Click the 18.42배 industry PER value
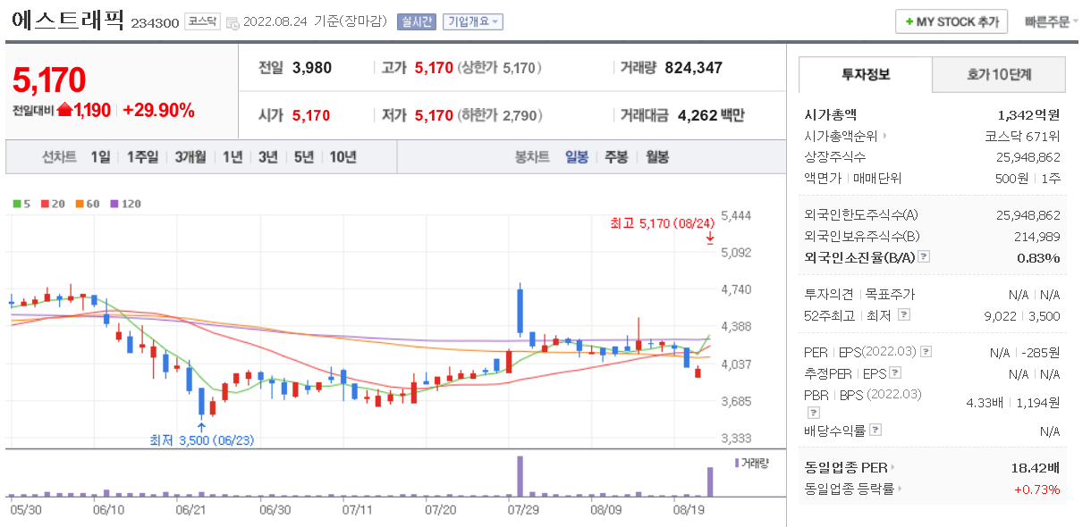Screen dimensions: 1091x527 (1036, 467)
